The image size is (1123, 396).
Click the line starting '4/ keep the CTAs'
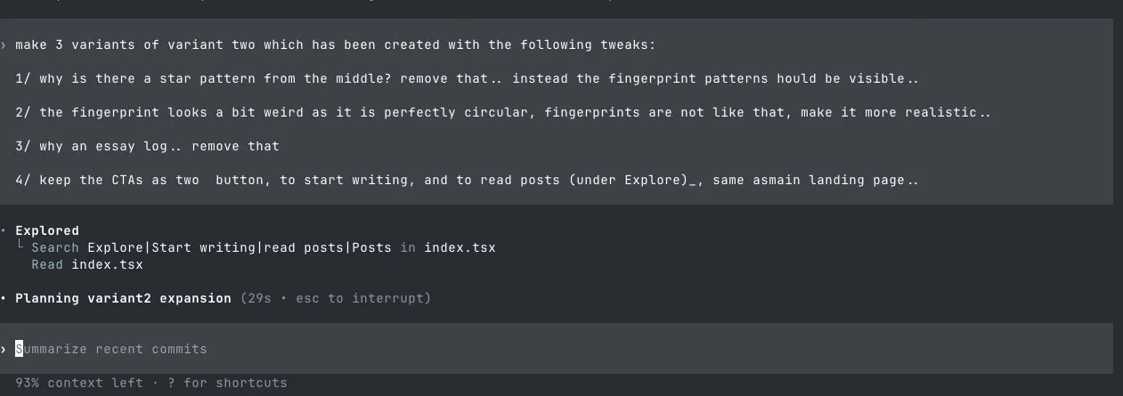pyautogui.click(x=467, y=180)
